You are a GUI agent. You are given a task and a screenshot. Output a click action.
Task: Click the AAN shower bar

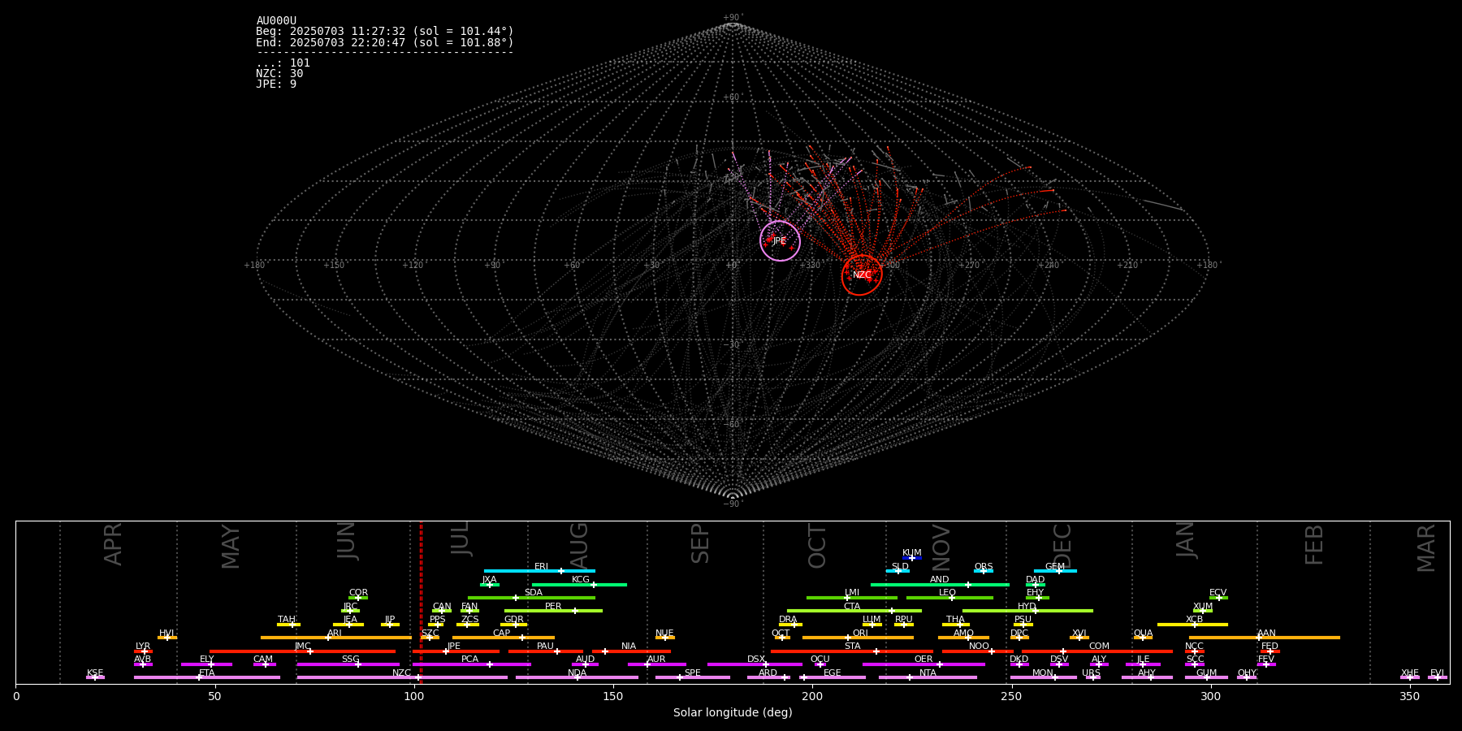1265,638
